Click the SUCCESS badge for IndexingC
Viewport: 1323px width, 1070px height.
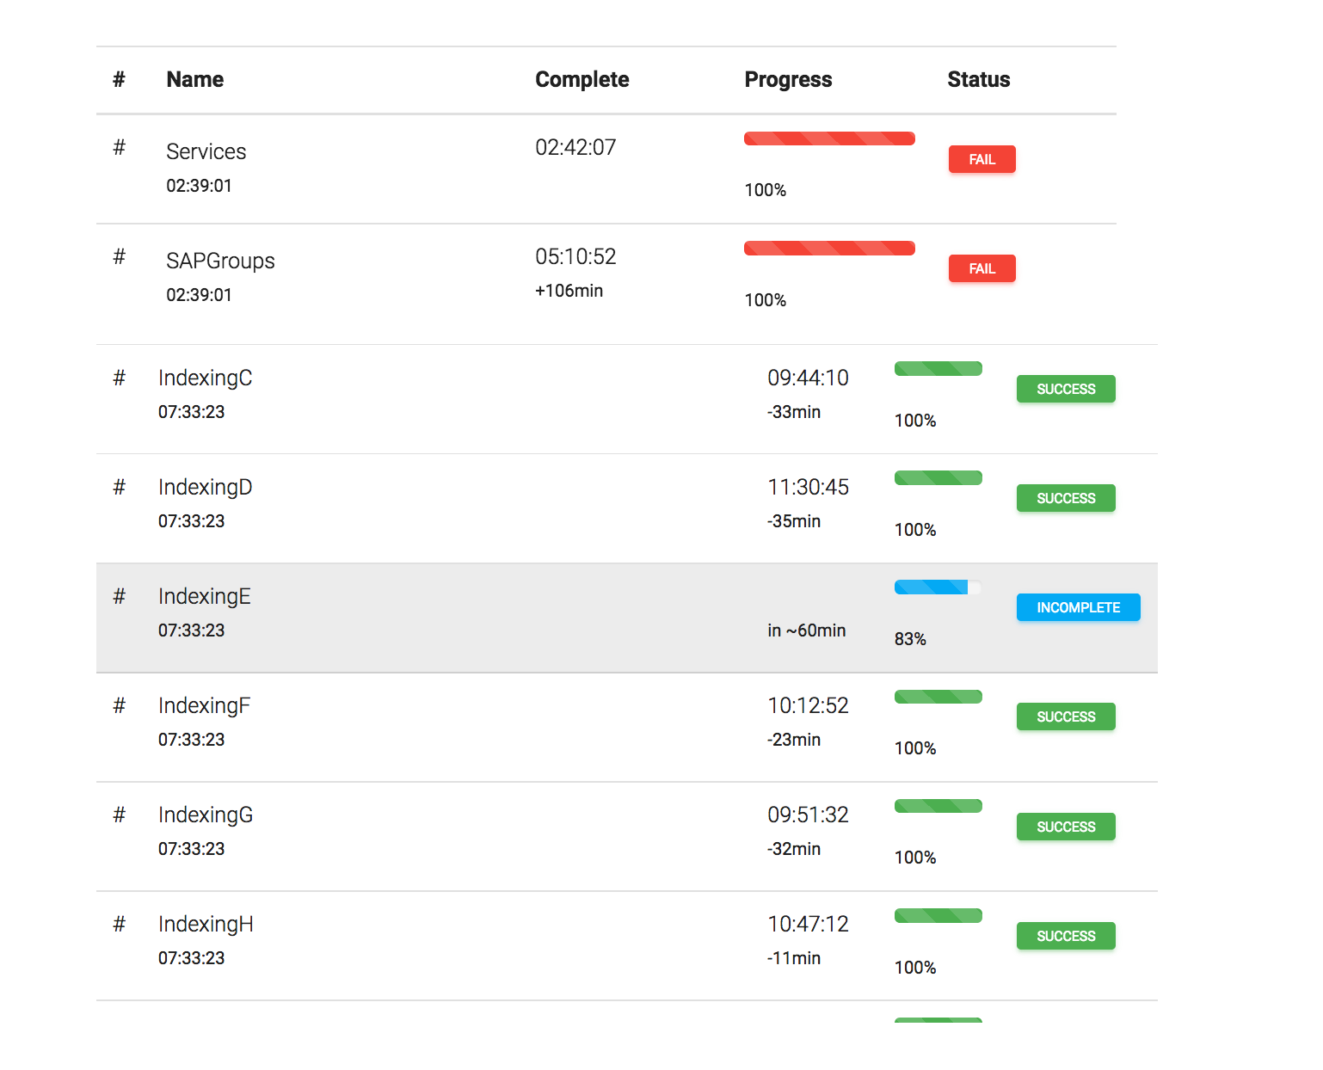coord(1065,389)
